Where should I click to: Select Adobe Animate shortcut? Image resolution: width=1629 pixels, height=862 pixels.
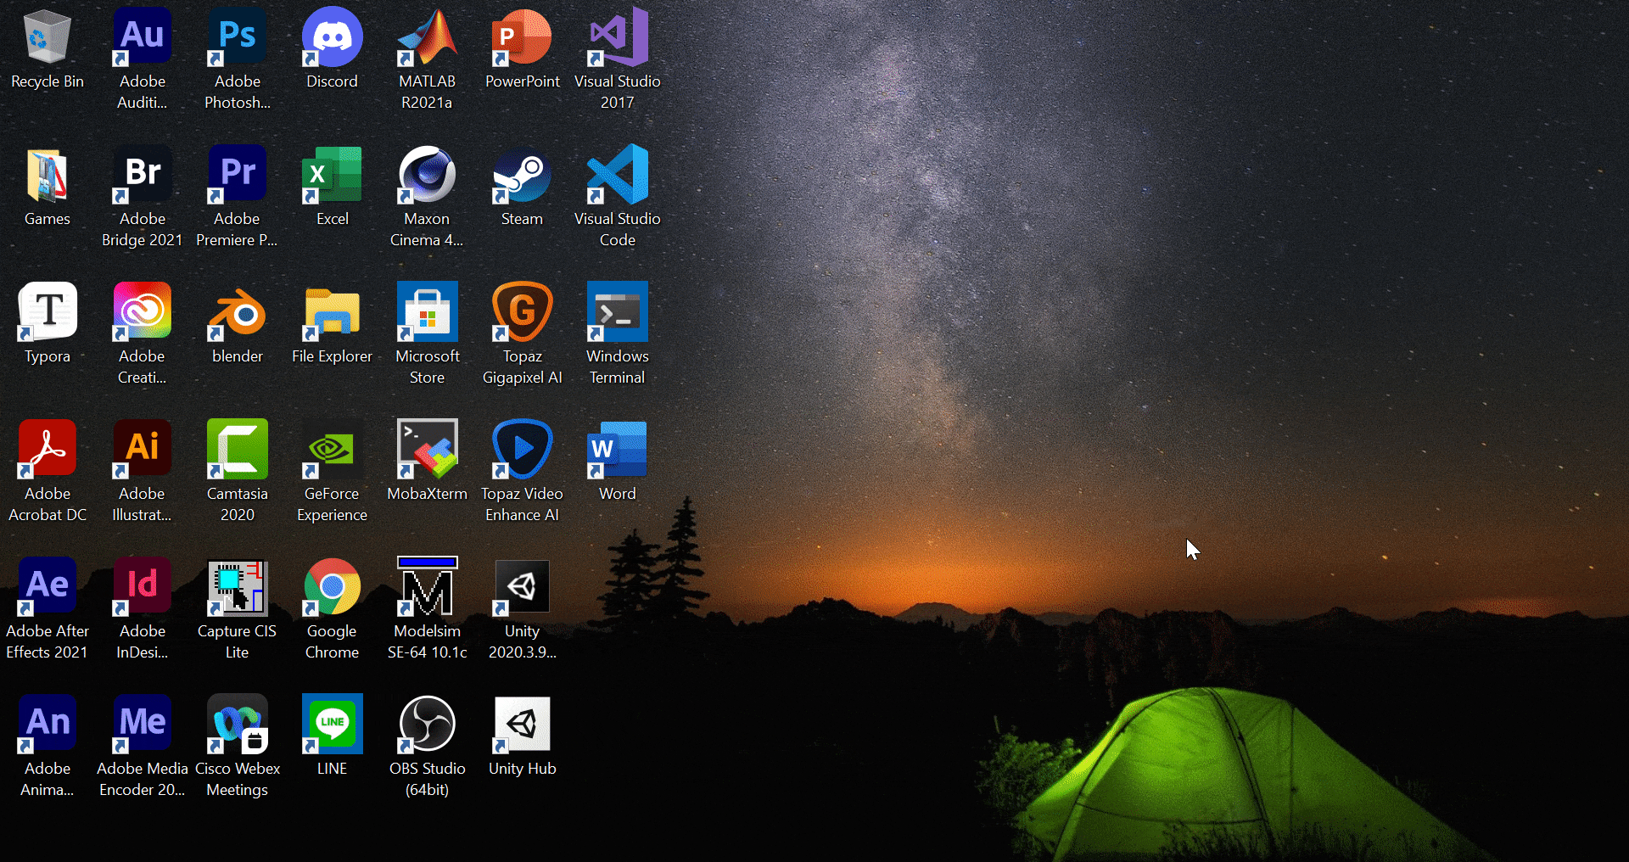(48, 725)
